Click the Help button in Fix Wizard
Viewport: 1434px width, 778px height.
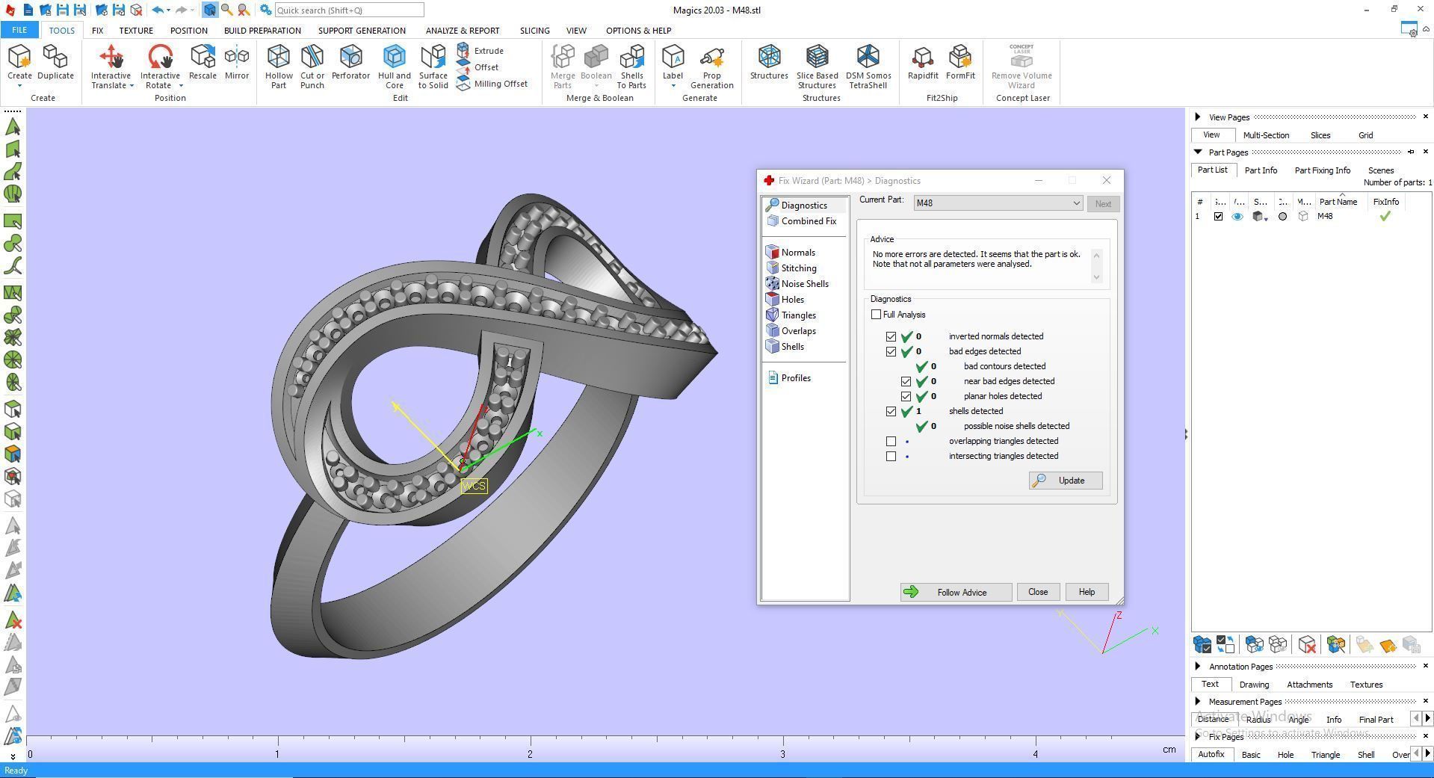[x=1087, y=592]
